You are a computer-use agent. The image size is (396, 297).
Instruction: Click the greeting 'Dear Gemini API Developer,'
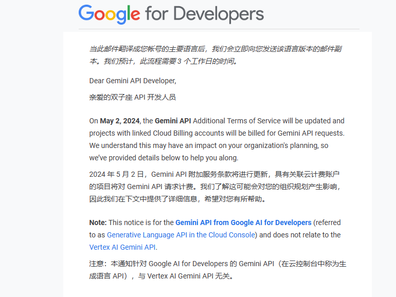[x=133, y=81]
